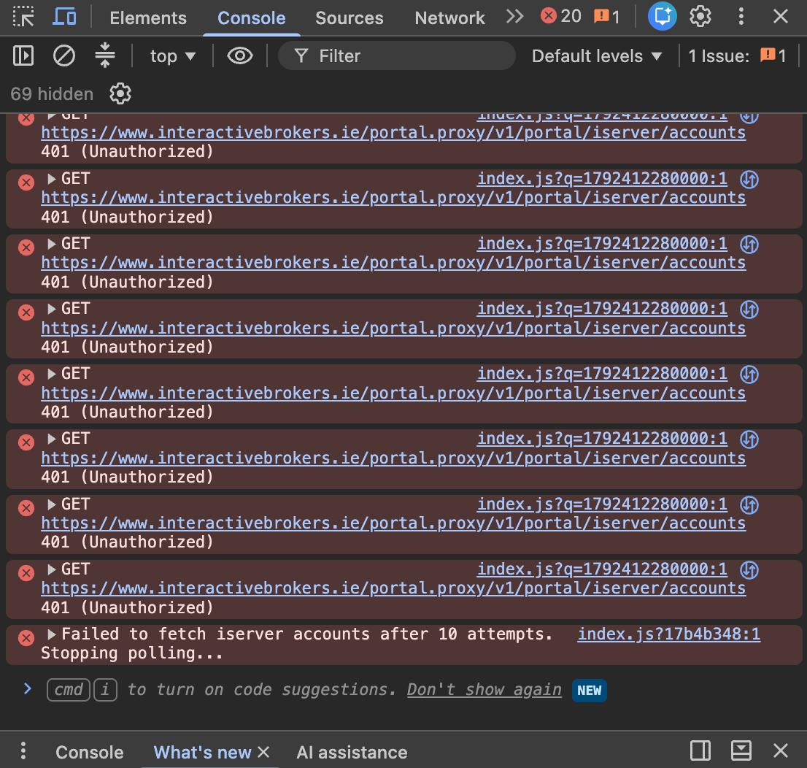Open the AI assistance drawer tab
Screen dimensions: 807x768
(x=352, y=752)
